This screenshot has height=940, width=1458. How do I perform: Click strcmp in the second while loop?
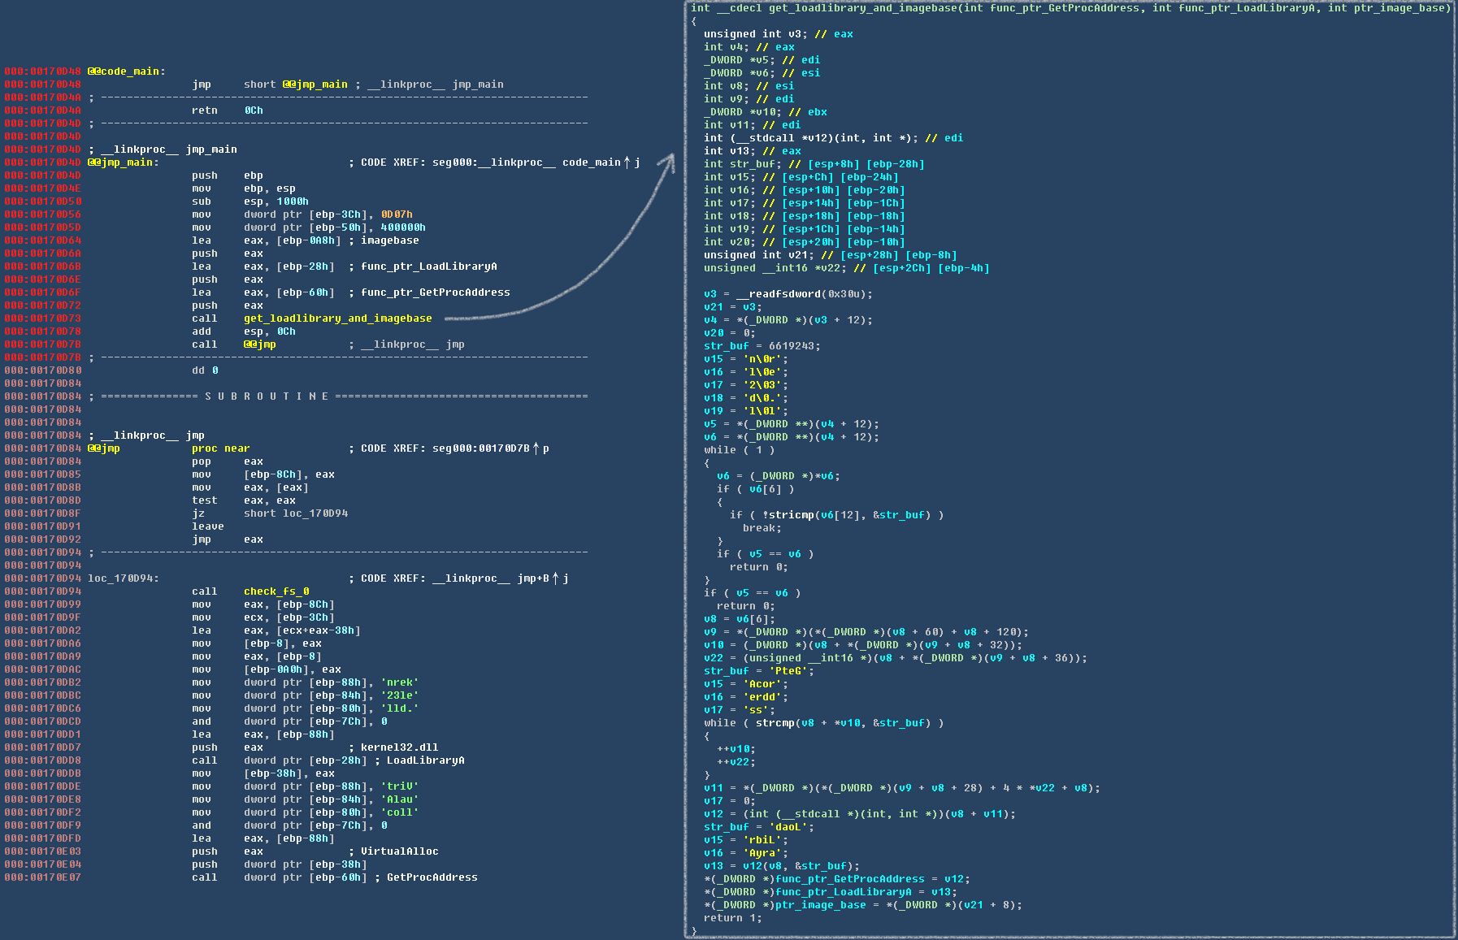click(775, 723)
